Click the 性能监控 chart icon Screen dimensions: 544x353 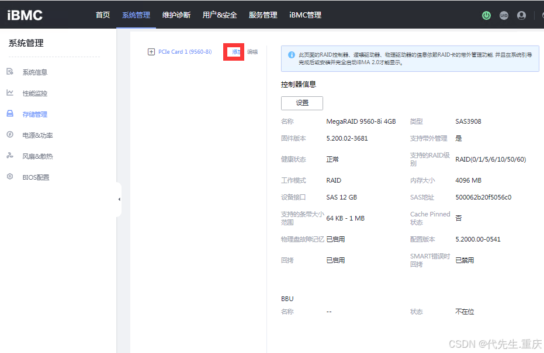pyautogui.click(x=10, y=93)
